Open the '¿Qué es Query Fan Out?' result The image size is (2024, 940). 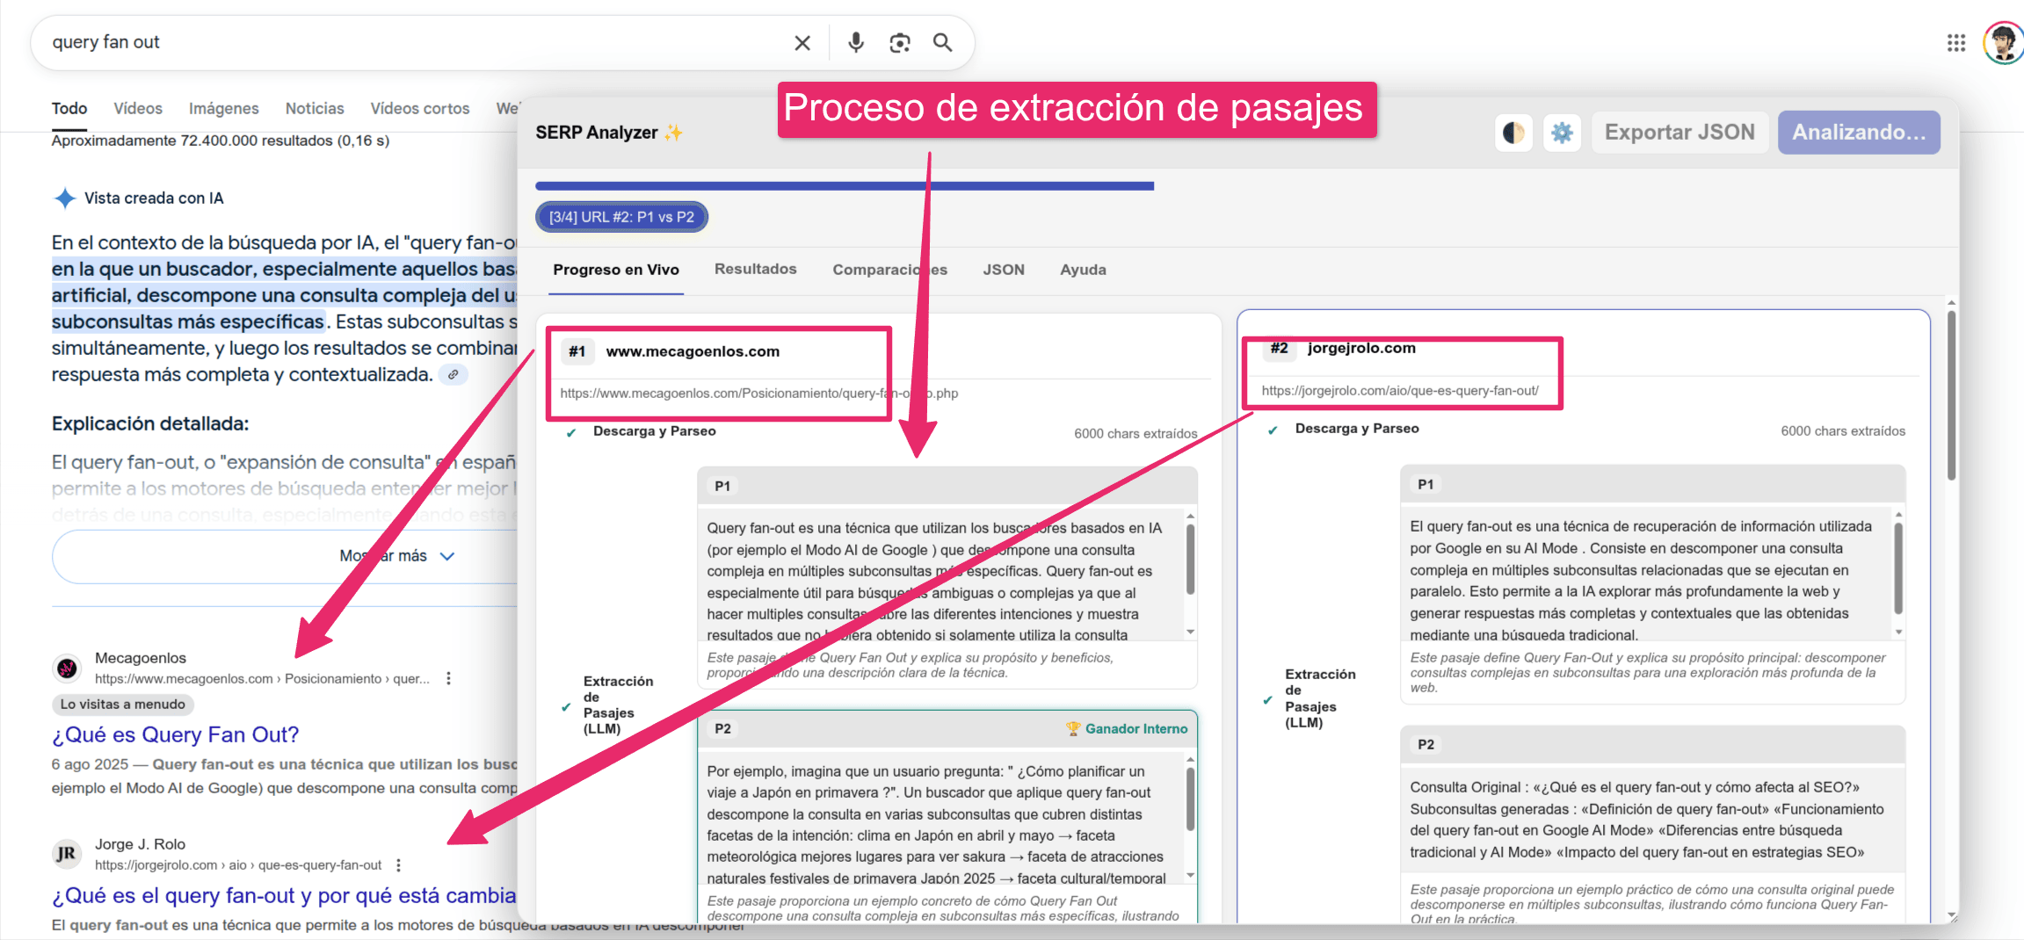pos(175,734)
